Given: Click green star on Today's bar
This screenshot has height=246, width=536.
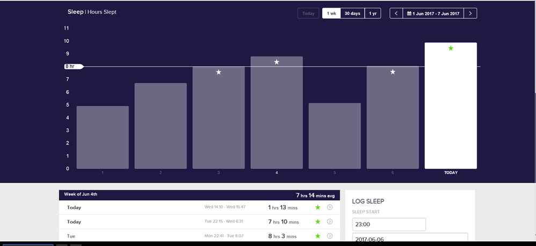Looking at the screenshot, I should point(451,48).
